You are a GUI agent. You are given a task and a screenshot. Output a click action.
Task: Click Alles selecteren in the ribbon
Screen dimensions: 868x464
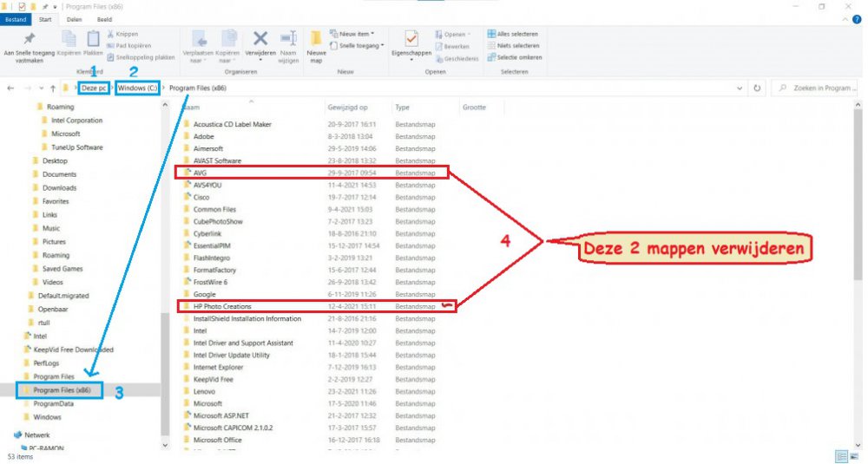point(516,34)
